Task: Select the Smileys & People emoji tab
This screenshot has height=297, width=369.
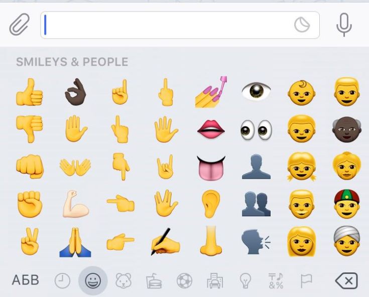Action: point(93,280)
